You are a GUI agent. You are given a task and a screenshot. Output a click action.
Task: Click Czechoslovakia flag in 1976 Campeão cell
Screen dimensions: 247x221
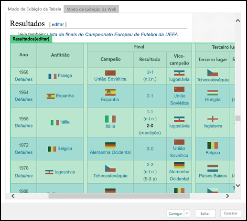pyautogui.click(x=110, y=168)
